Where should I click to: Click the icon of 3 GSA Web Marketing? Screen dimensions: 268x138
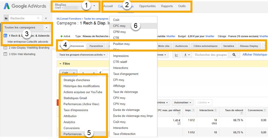tap(5, 54)
